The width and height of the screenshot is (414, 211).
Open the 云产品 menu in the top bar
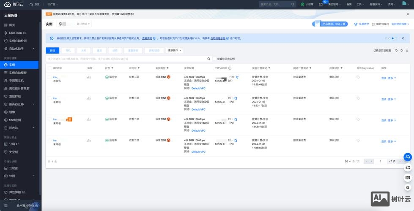52,4
